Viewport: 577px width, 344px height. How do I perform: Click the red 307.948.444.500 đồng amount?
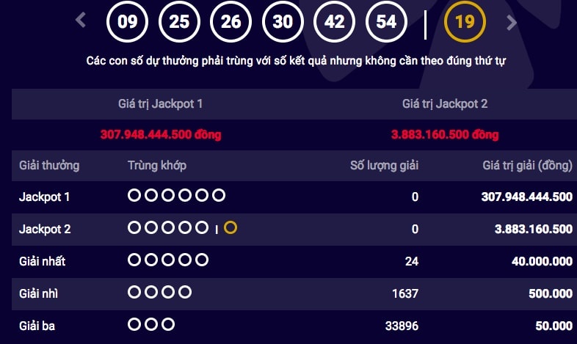point(161,135)
